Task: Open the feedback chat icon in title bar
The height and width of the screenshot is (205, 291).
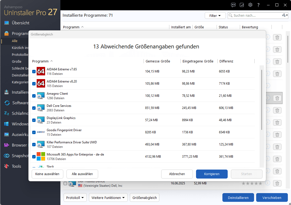Action: tap(233, 5)
